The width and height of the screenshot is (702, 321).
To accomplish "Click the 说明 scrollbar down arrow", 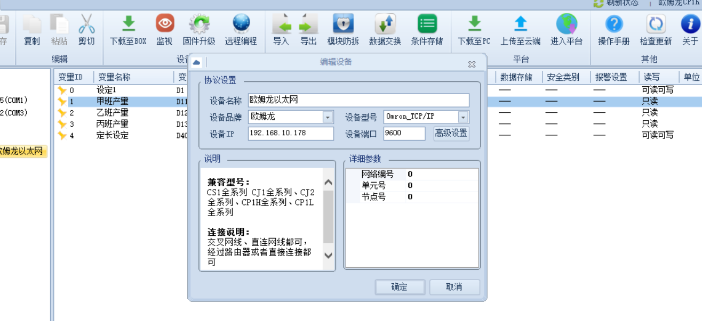I will pos(329,256).
